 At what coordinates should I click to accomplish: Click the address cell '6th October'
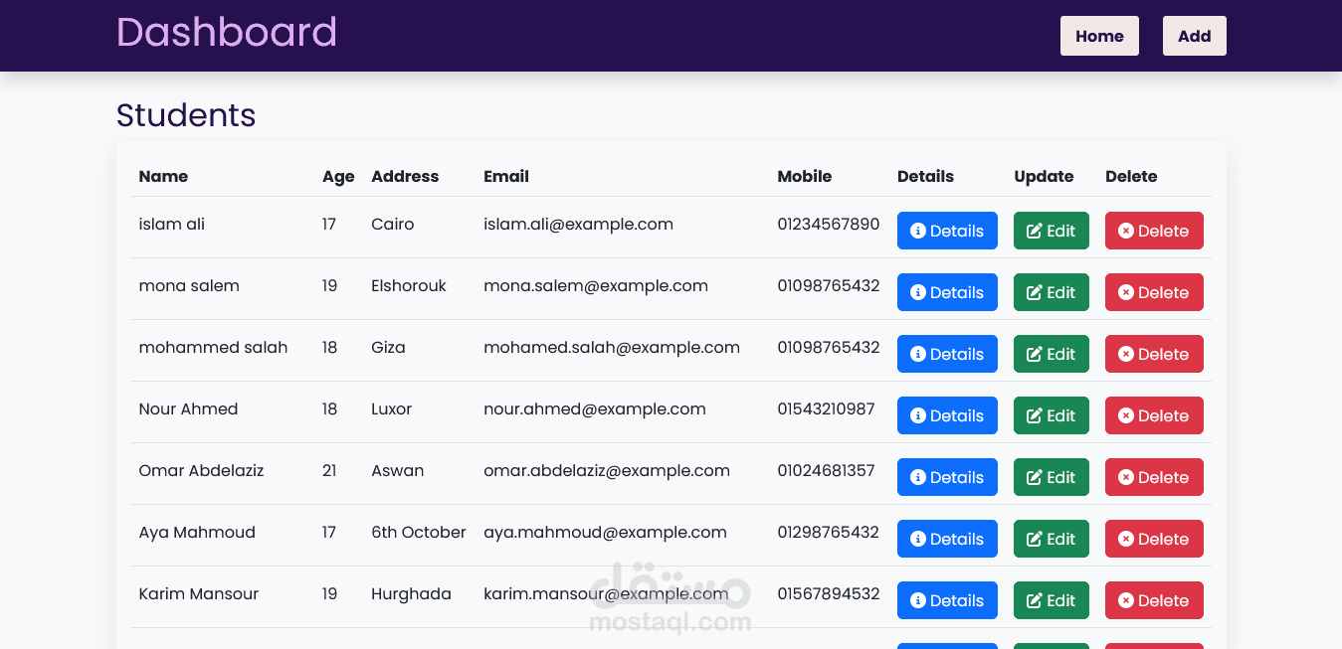pos(419,532)
